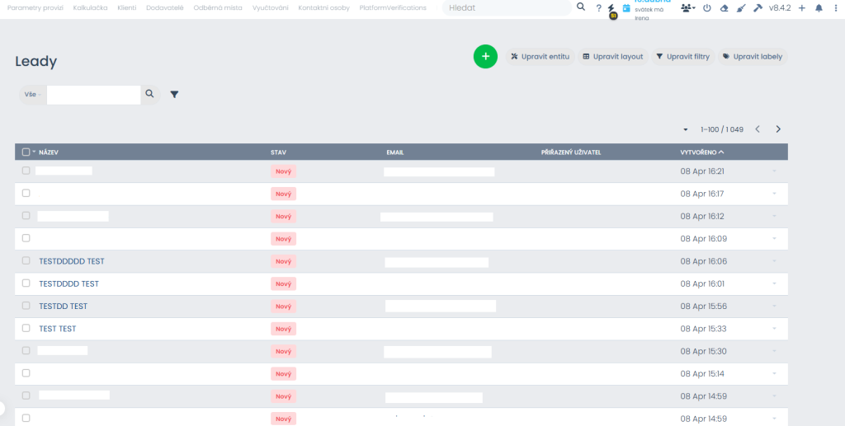Click the power icon in top bar

coord(706,7)
